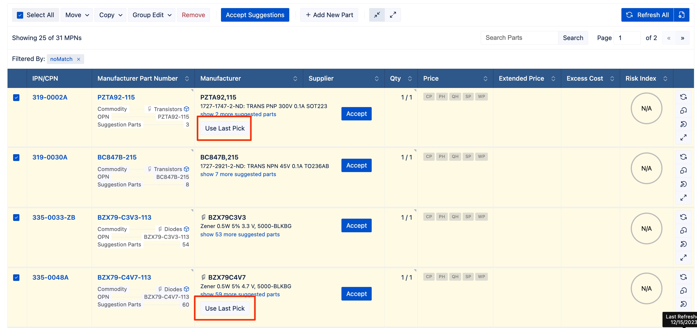Go to the previous page with the « arrow
697x328 pixels.
point(669,38)
